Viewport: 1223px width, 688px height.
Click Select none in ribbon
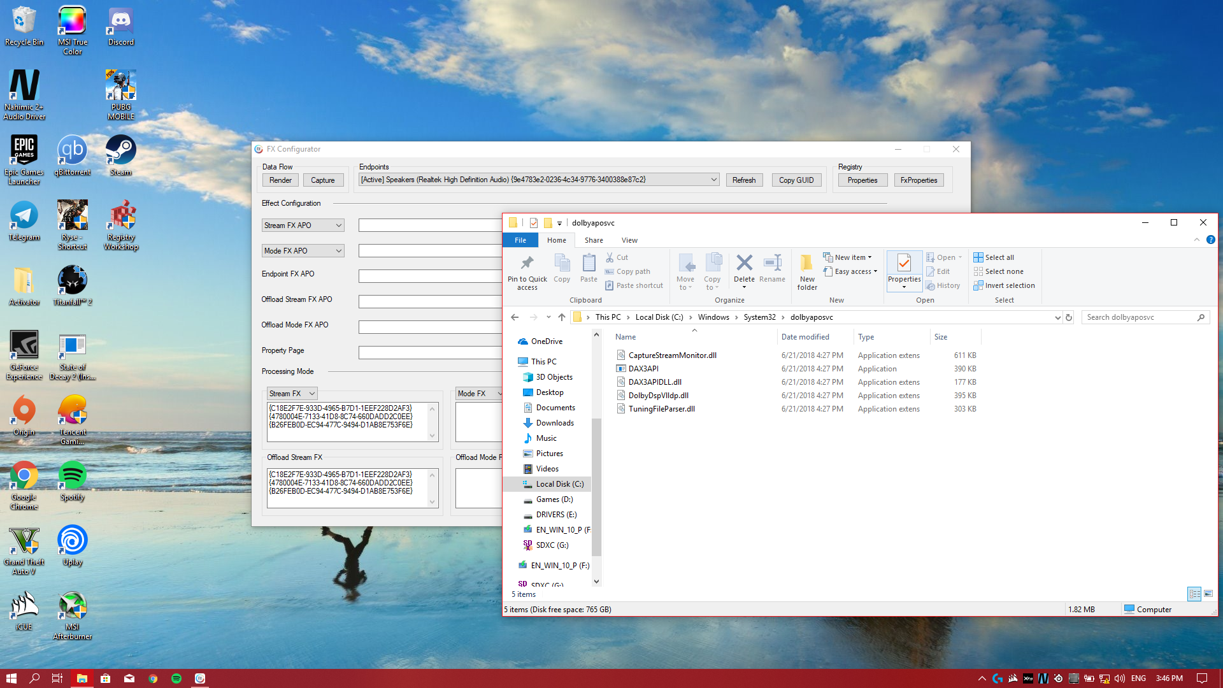coord(998,271)
